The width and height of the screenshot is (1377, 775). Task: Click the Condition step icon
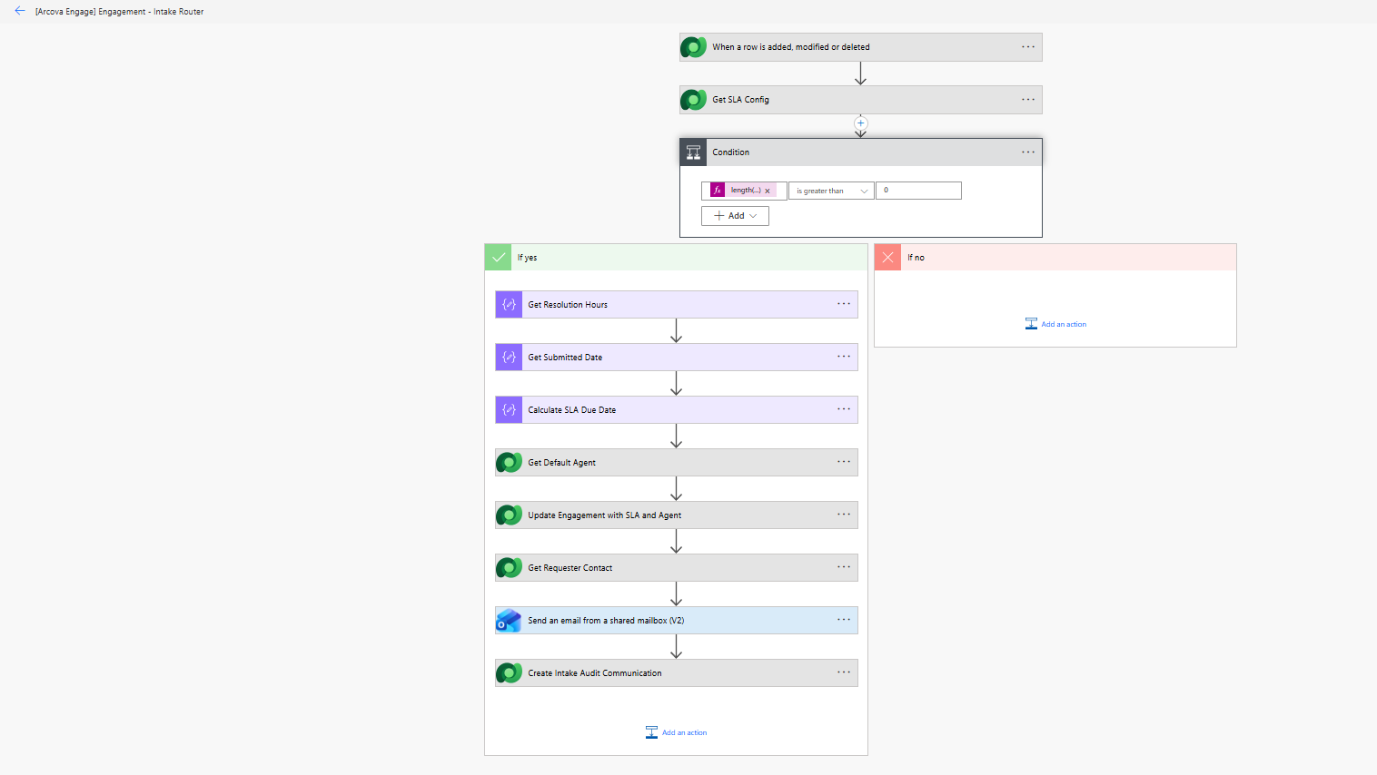(693, 152)
